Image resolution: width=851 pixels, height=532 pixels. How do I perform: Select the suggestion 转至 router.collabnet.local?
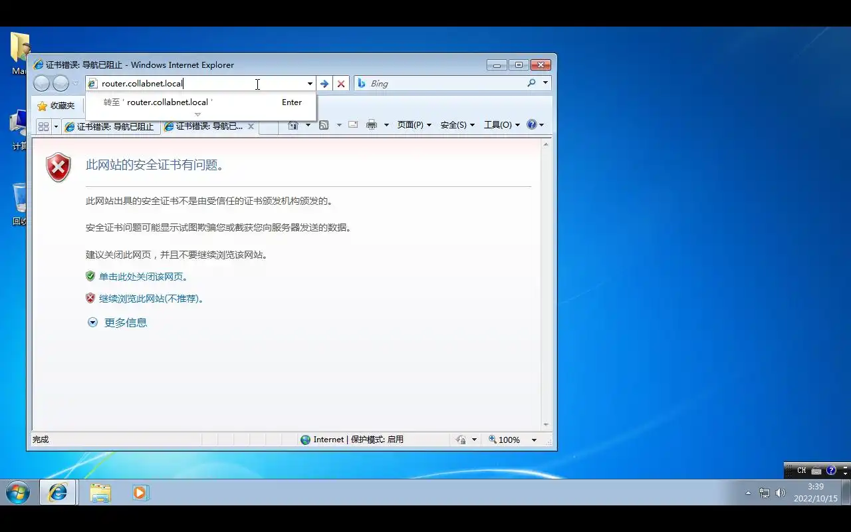click(201, 102)
